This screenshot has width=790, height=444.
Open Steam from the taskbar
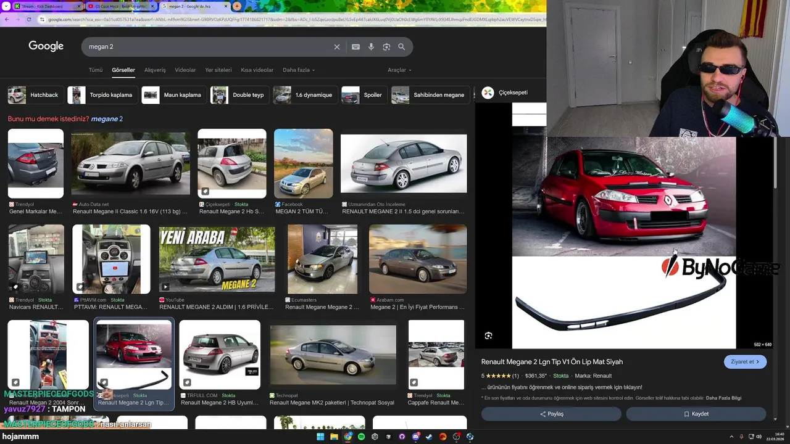coord(429,437)
